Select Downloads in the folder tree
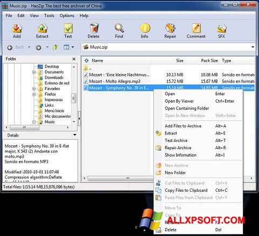 click(54, 78)
